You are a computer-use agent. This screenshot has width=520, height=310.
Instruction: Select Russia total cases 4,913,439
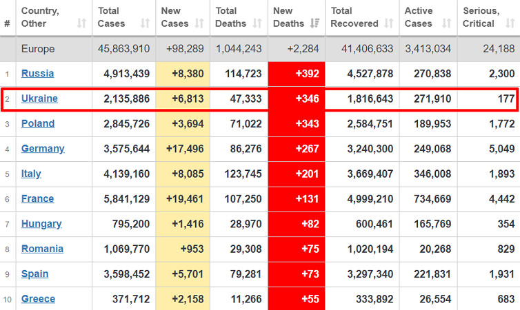(127, 74)
